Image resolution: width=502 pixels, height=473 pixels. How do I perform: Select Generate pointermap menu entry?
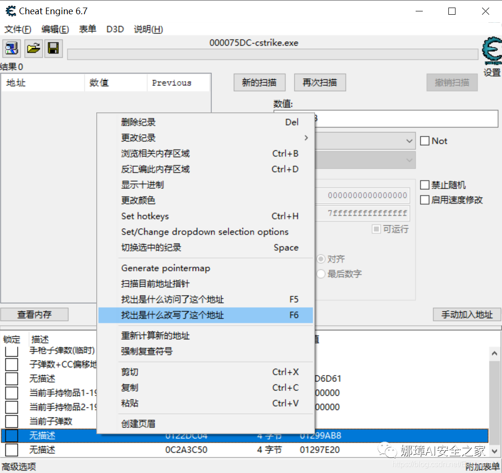[x=205, y=268]
